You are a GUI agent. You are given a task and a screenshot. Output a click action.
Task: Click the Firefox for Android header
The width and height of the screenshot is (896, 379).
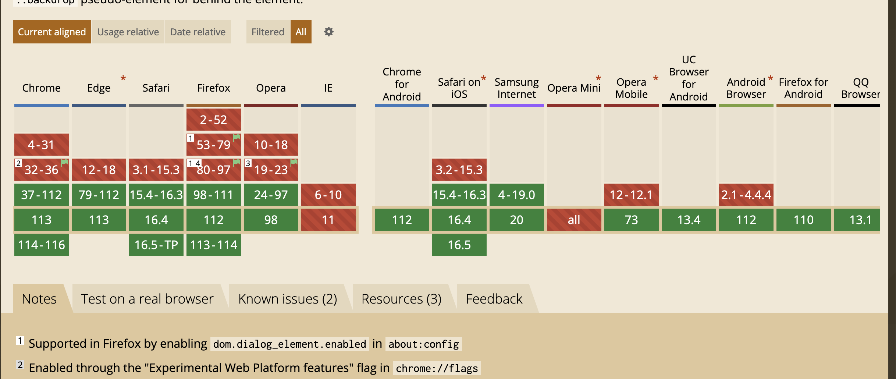(803, 88)
